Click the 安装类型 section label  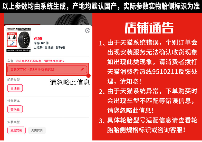[14, 122]
